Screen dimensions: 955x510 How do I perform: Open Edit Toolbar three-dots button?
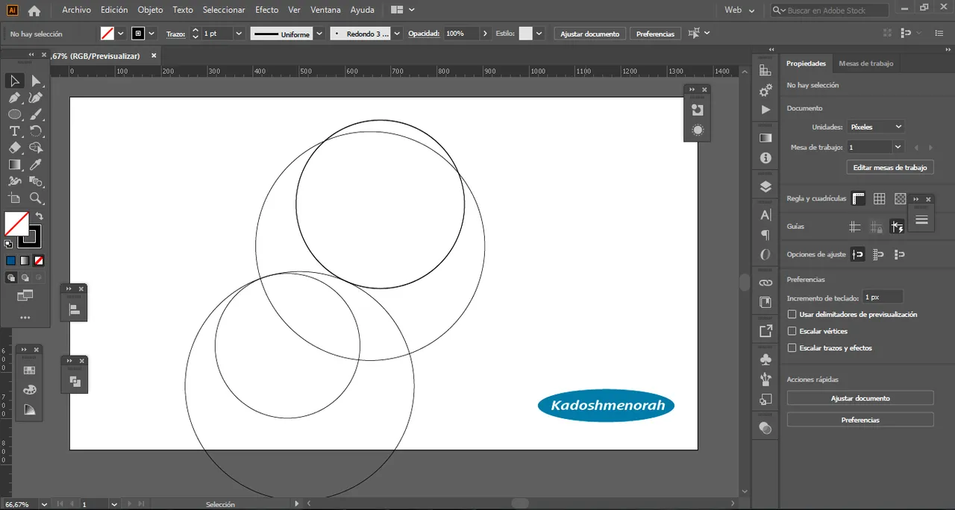25,318
